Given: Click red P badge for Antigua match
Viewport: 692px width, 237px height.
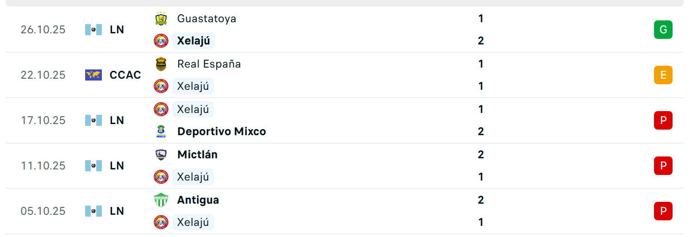Looking at the screenshot, I should tap(663, 211).
